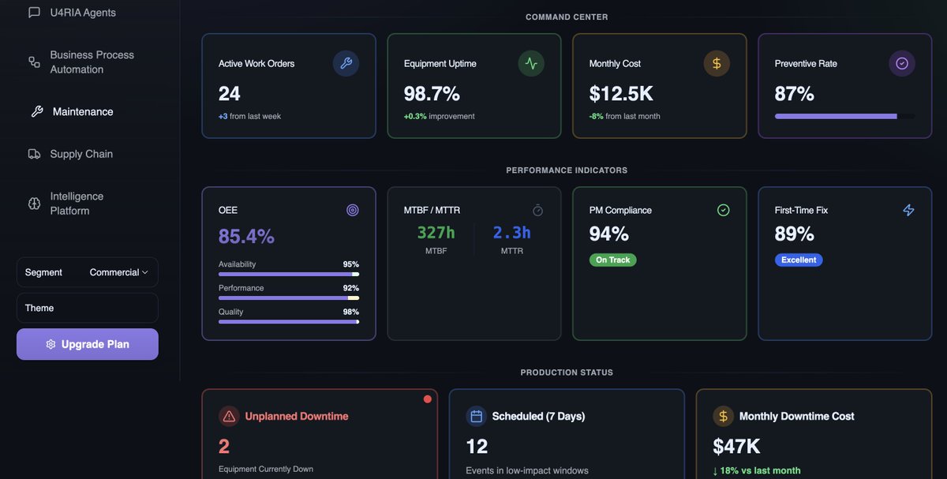Click the chevron arrow next to Commercial
Viewport: 947px width, 479px height.
145,272
